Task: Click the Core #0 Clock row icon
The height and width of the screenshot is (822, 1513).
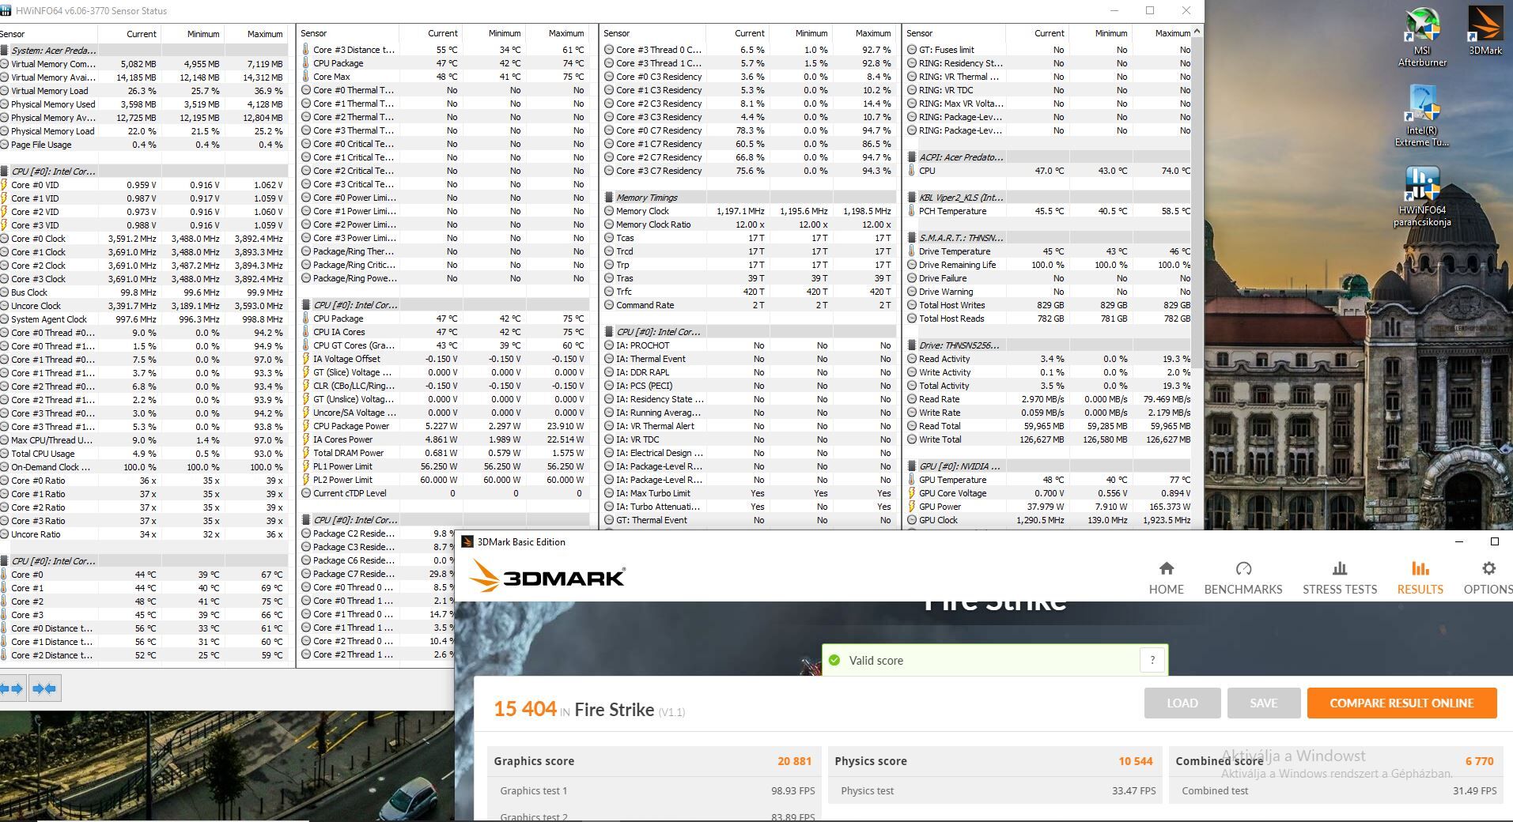Action: coord(5,239)
